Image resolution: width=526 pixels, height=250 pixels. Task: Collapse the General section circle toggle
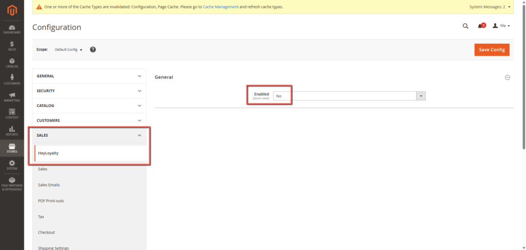[x=508, y=77]
